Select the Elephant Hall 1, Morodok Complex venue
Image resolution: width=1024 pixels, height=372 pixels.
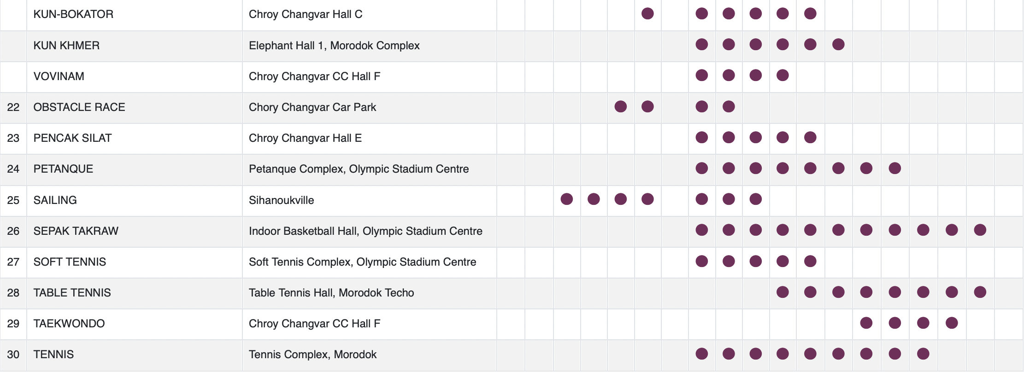[x=334, y=46]
